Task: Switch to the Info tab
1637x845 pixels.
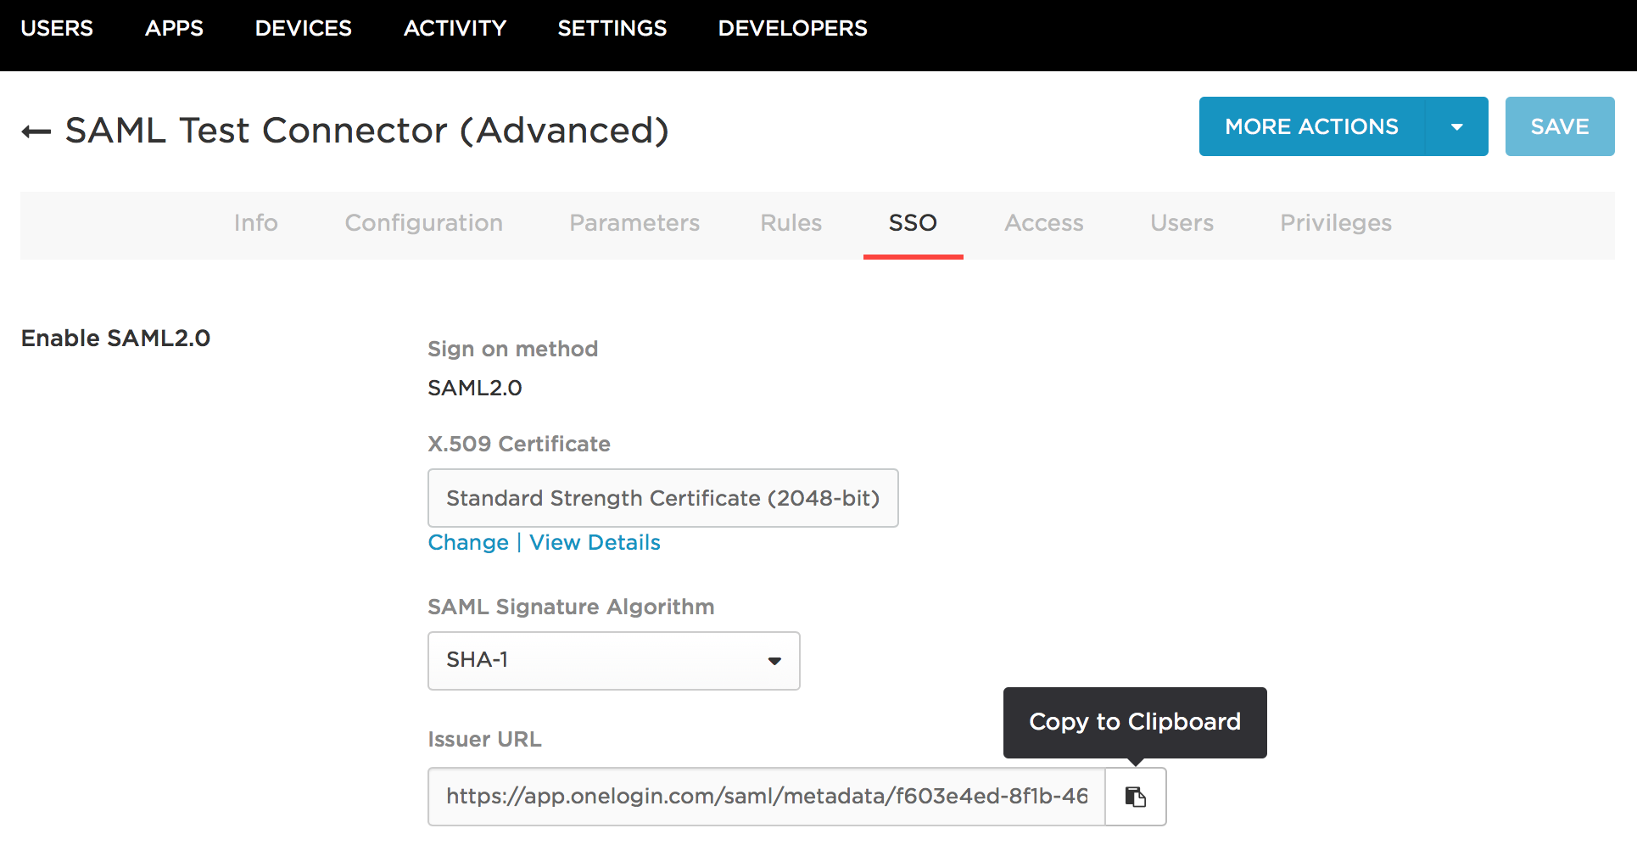Action: (255, 223)
